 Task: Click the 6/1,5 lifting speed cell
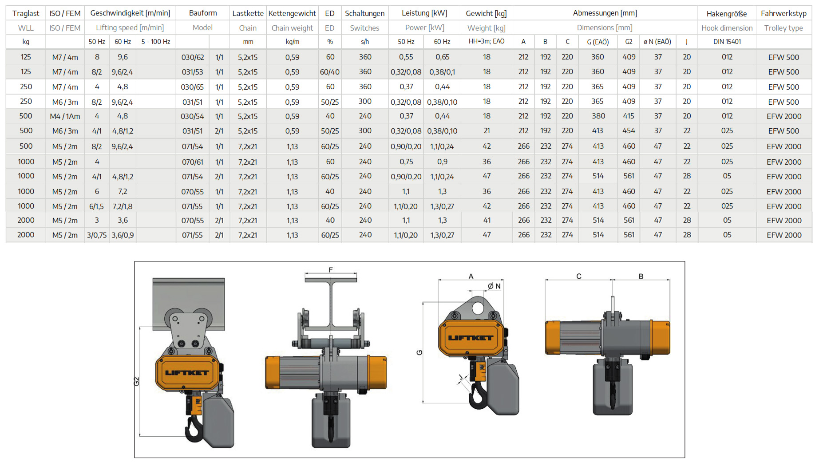tap(97, 206)
